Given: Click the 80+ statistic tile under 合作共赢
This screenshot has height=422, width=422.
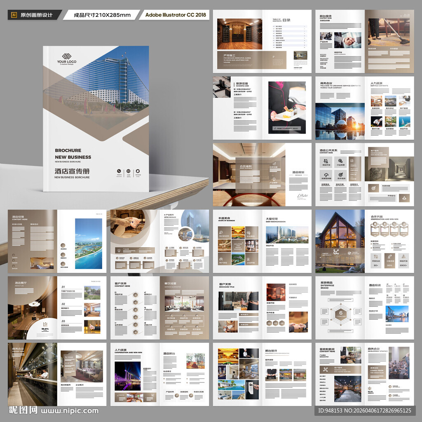Looking at the screenshot, I should pyautogui.click(x=376, y=260).
